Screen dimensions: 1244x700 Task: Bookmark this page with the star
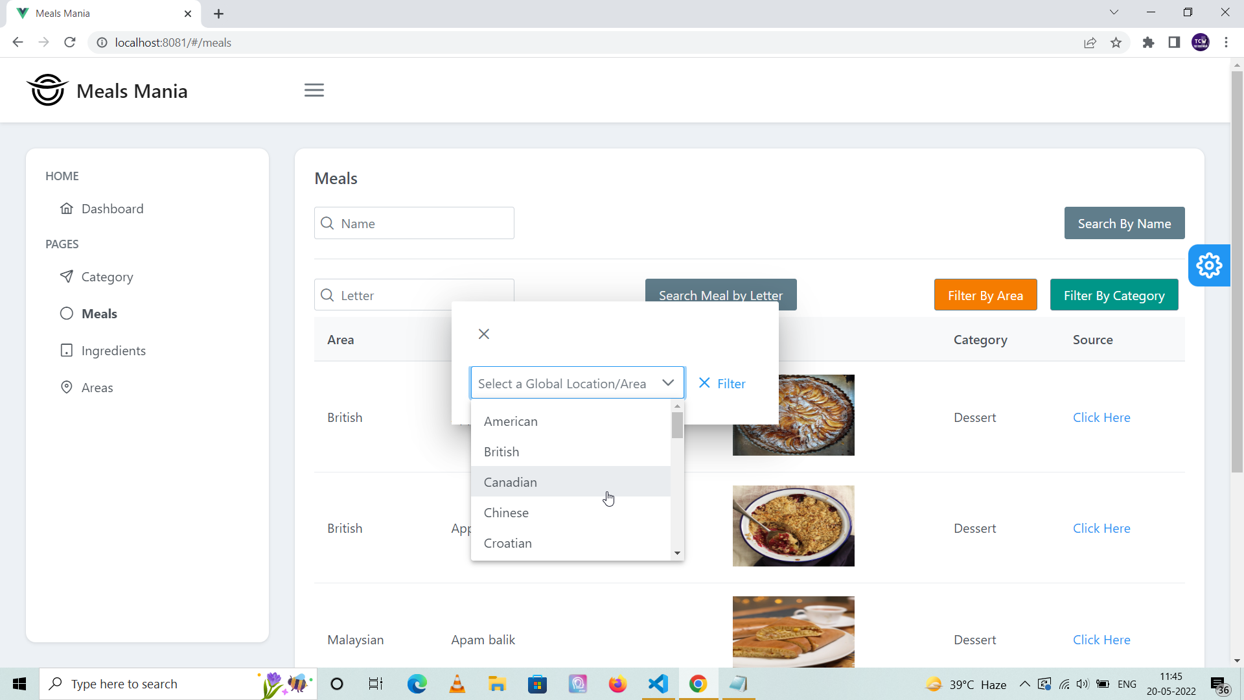point(1116,42)
